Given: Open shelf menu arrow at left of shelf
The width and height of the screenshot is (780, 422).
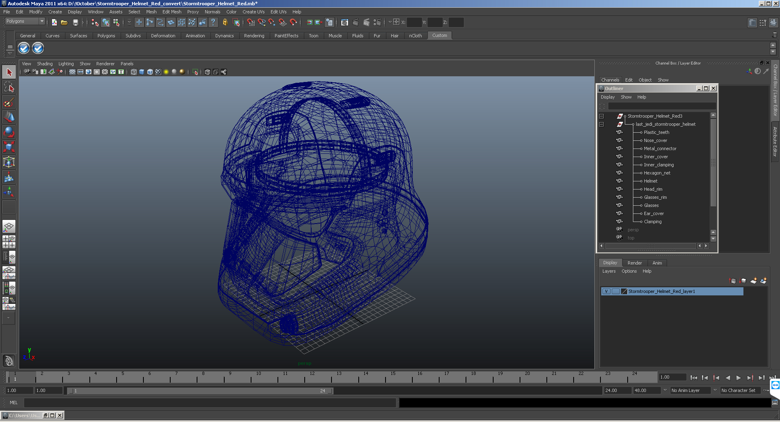Looking at the screenshot, I should coord(10,53).
